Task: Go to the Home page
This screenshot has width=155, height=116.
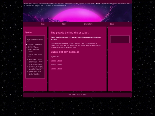Action: [x=42, y=24]
